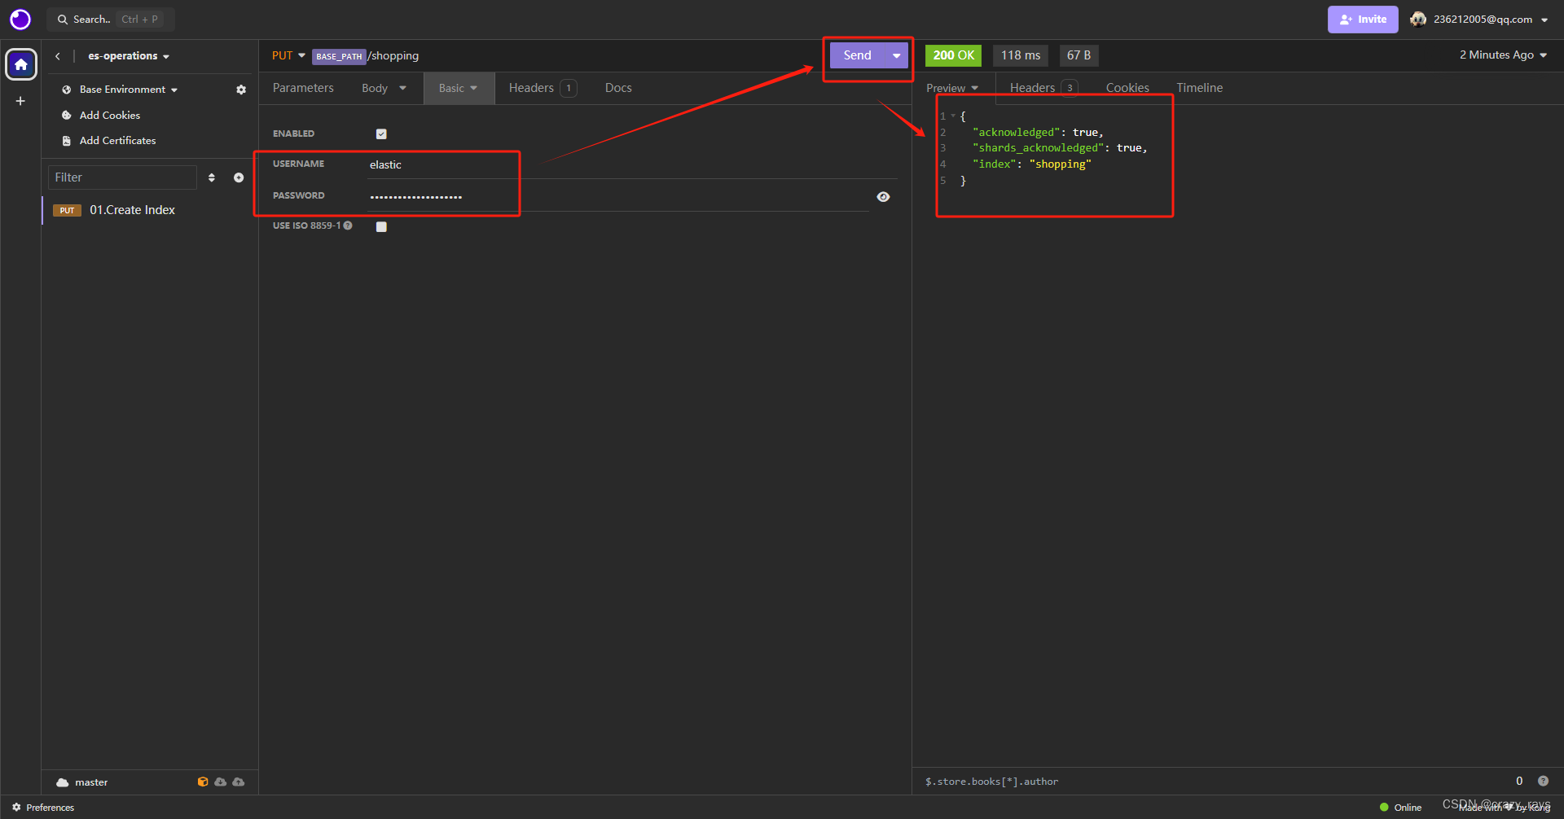
Task: Pull changes with cloud download icon
Action: pos(221,782)
